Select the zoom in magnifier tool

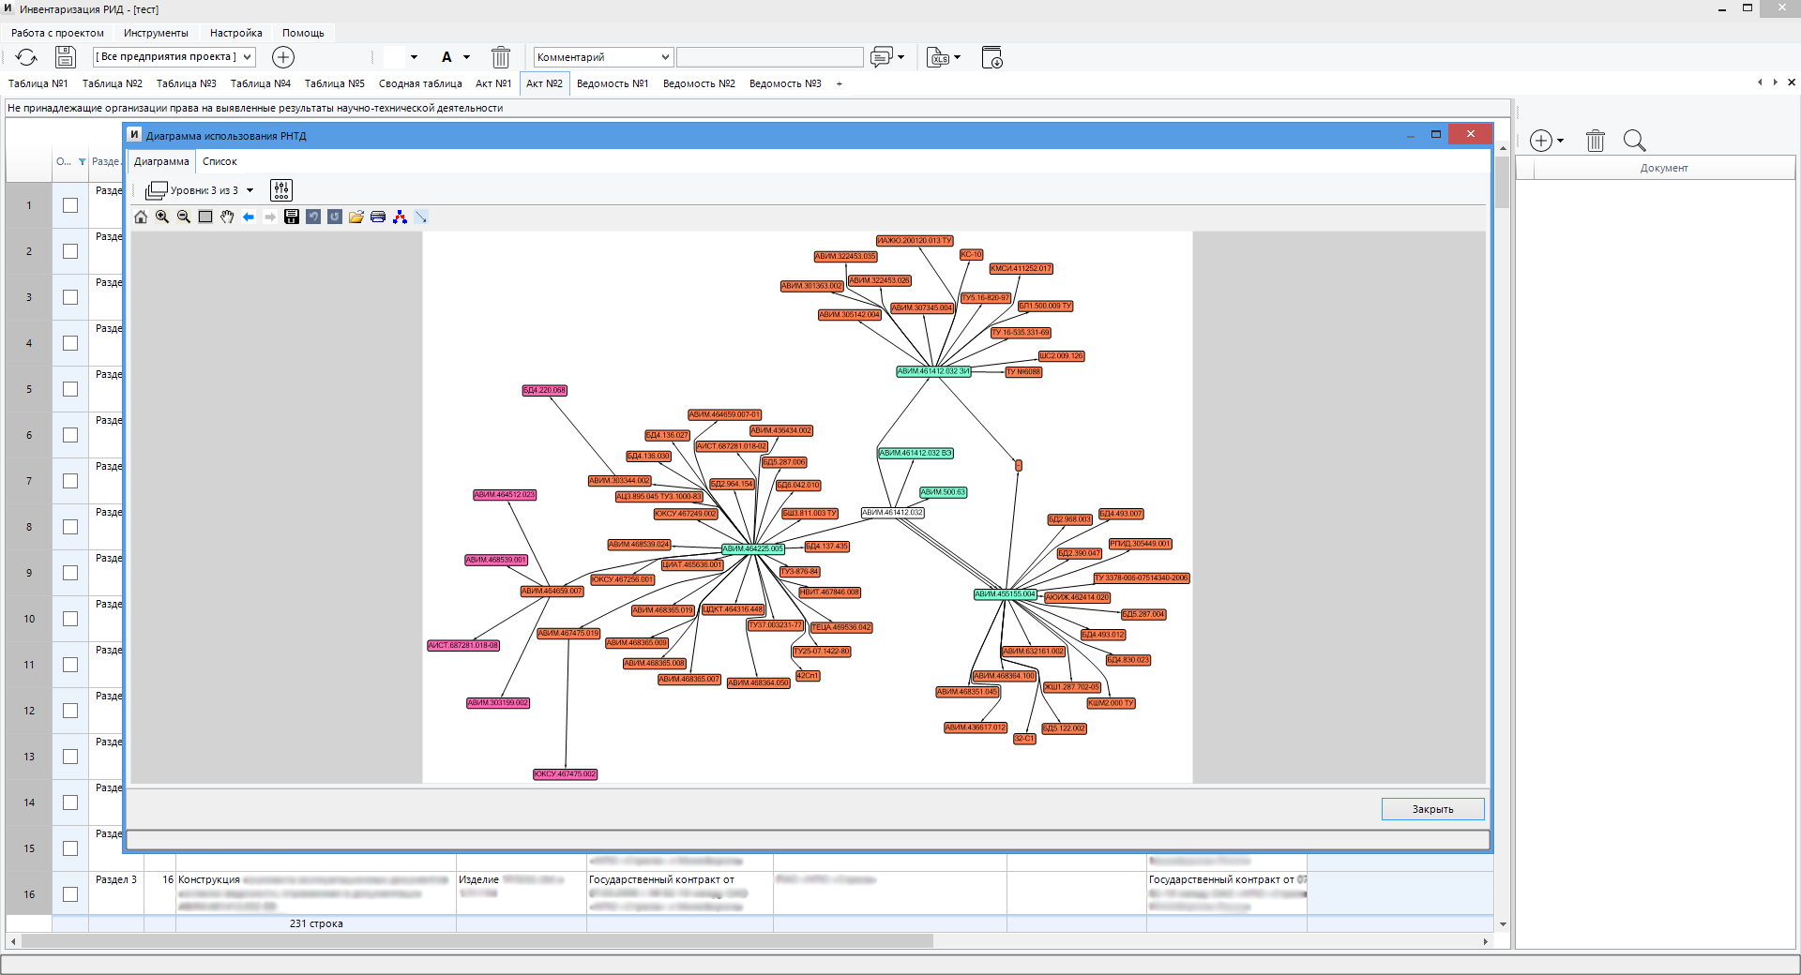pos(162,217)
